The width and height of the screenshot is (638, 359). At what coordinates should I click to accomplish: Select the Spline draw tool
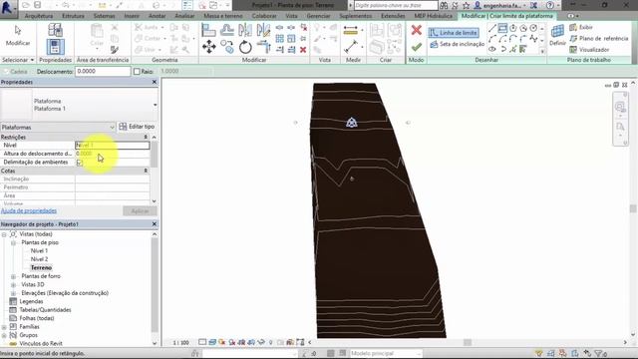tap(533, 39)
